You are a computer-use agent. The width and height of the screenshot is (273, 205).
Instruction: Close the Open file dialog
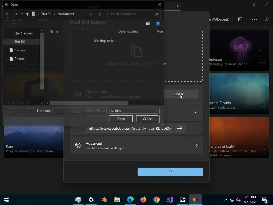coord(160,5)
